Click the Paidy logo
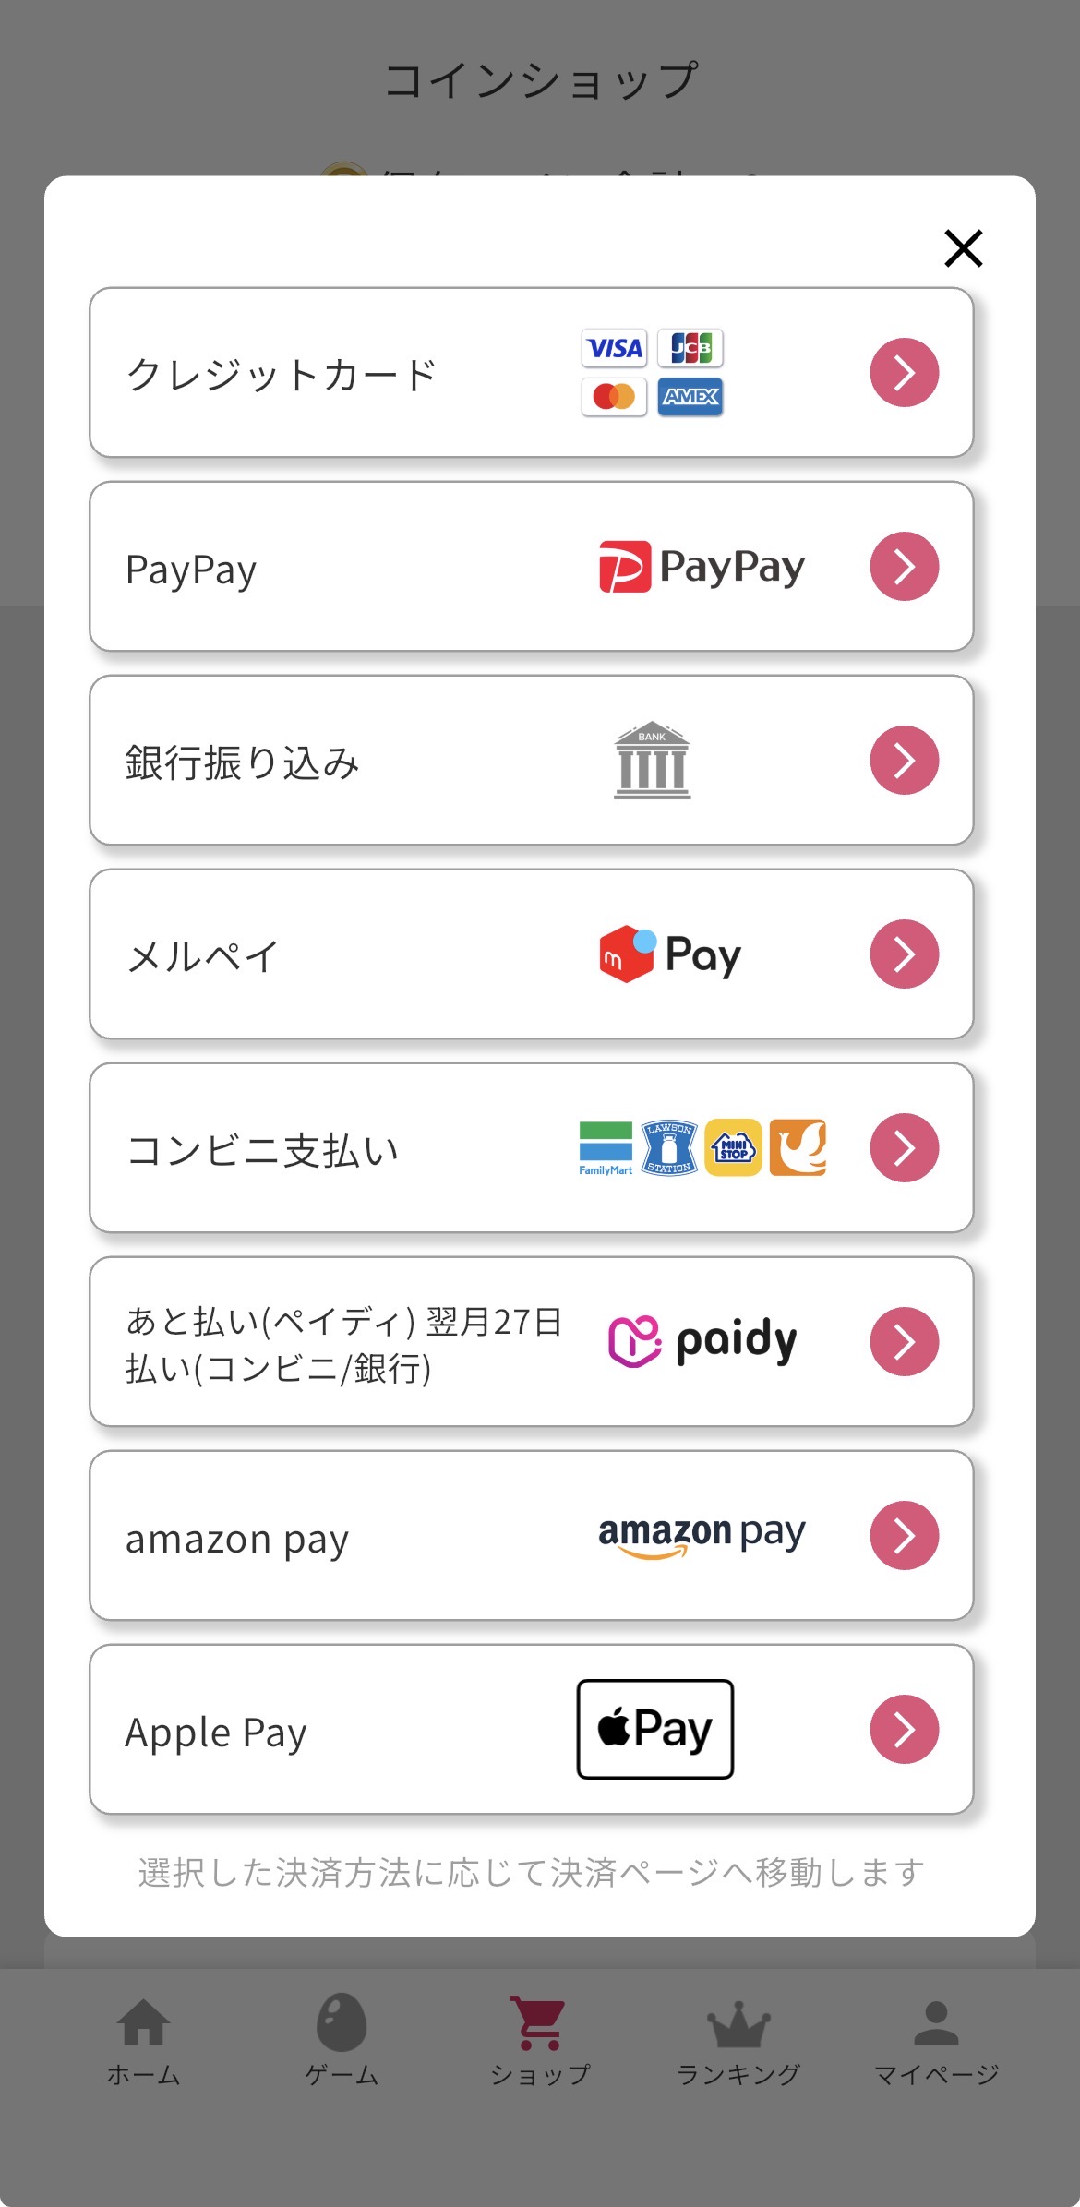1080x2207 pixels. 702,1341
